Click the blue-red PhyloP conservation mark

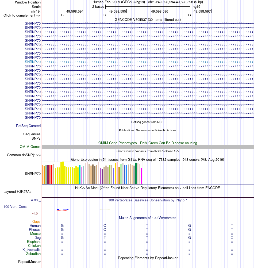click(x=63, y=210)
